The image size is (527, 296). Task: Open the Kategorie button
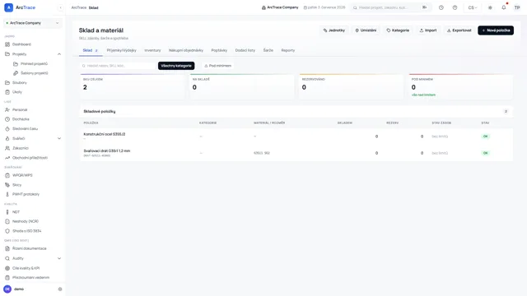pyautogui.click(x=398, y=30)
